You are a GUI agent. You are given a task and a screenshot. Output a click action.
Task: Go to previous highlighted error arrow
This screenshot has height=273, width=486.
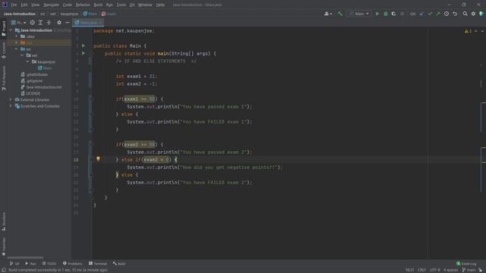click(x=476, y=31)
